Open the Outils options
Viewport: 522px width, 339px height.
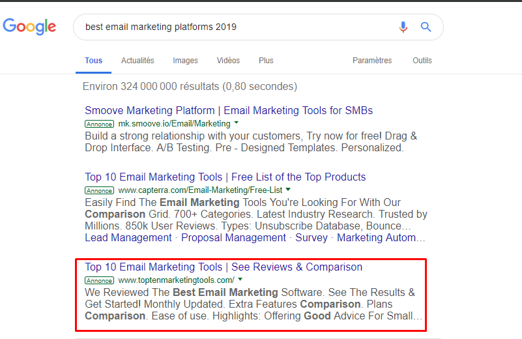coord(422,61)
